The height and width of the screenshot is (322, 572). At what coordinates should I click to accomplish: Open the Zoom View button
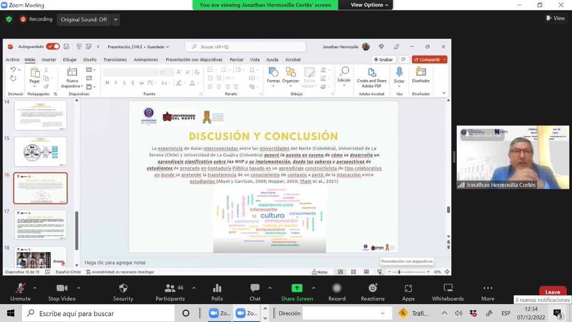click(556, 18)
